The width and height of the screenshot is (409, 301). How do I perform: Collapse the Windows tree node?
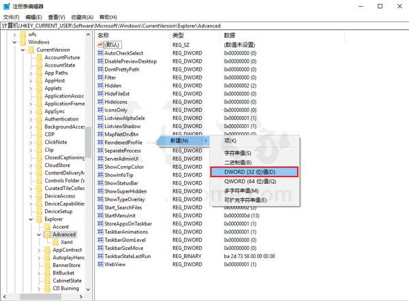point(14,42)
